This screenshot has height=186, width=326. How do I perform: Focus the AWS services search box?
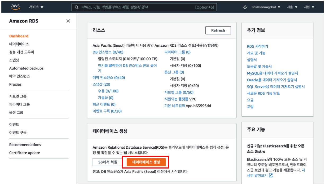144,7
